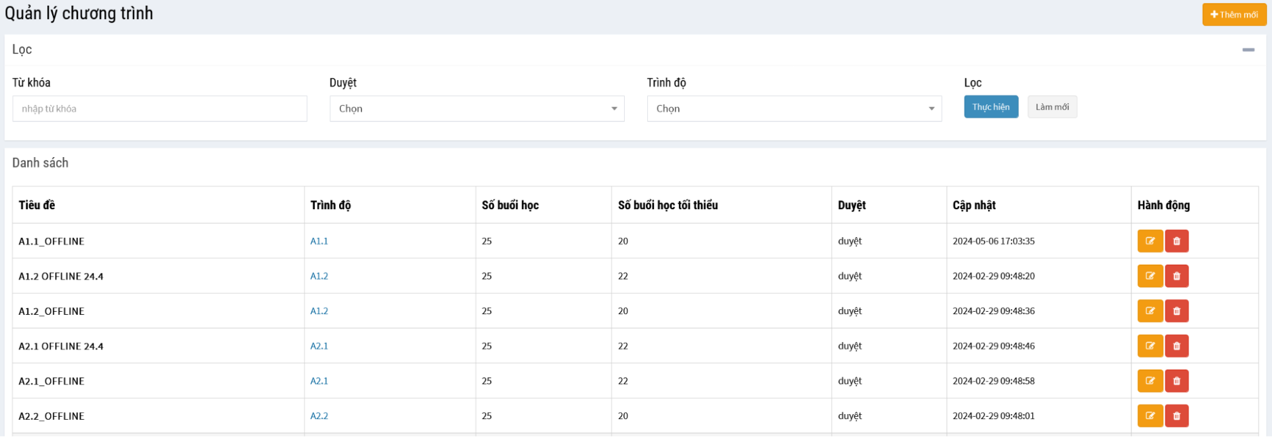Screen dimensions: 1272x437
Task: Click the Tiêu đề column header
Action: tap(37, 205)
